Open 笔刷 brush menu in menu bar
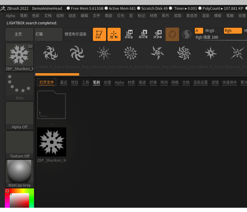Image resolution: width=247 pixels, height=212 pixels. 24,16
